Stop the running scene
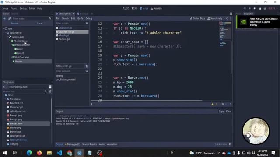Viewport: 280px width, 157px height. click(x=255, y=8)
